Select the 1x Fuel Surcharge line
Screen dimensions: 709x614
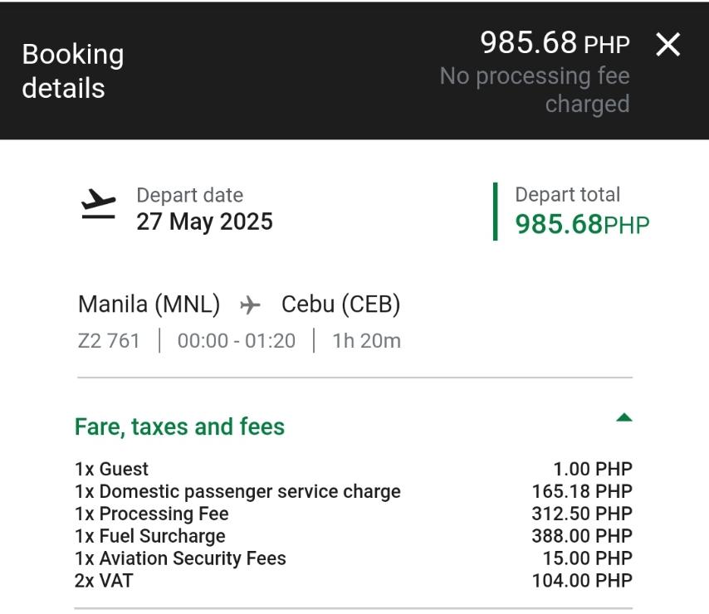click(x=149, y=536)
